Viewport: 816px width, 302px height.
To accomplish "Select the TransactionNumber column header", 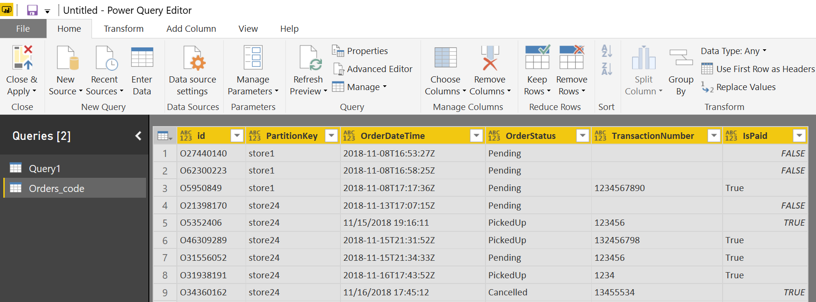I will pyautogui.click(x=653, y=136).
